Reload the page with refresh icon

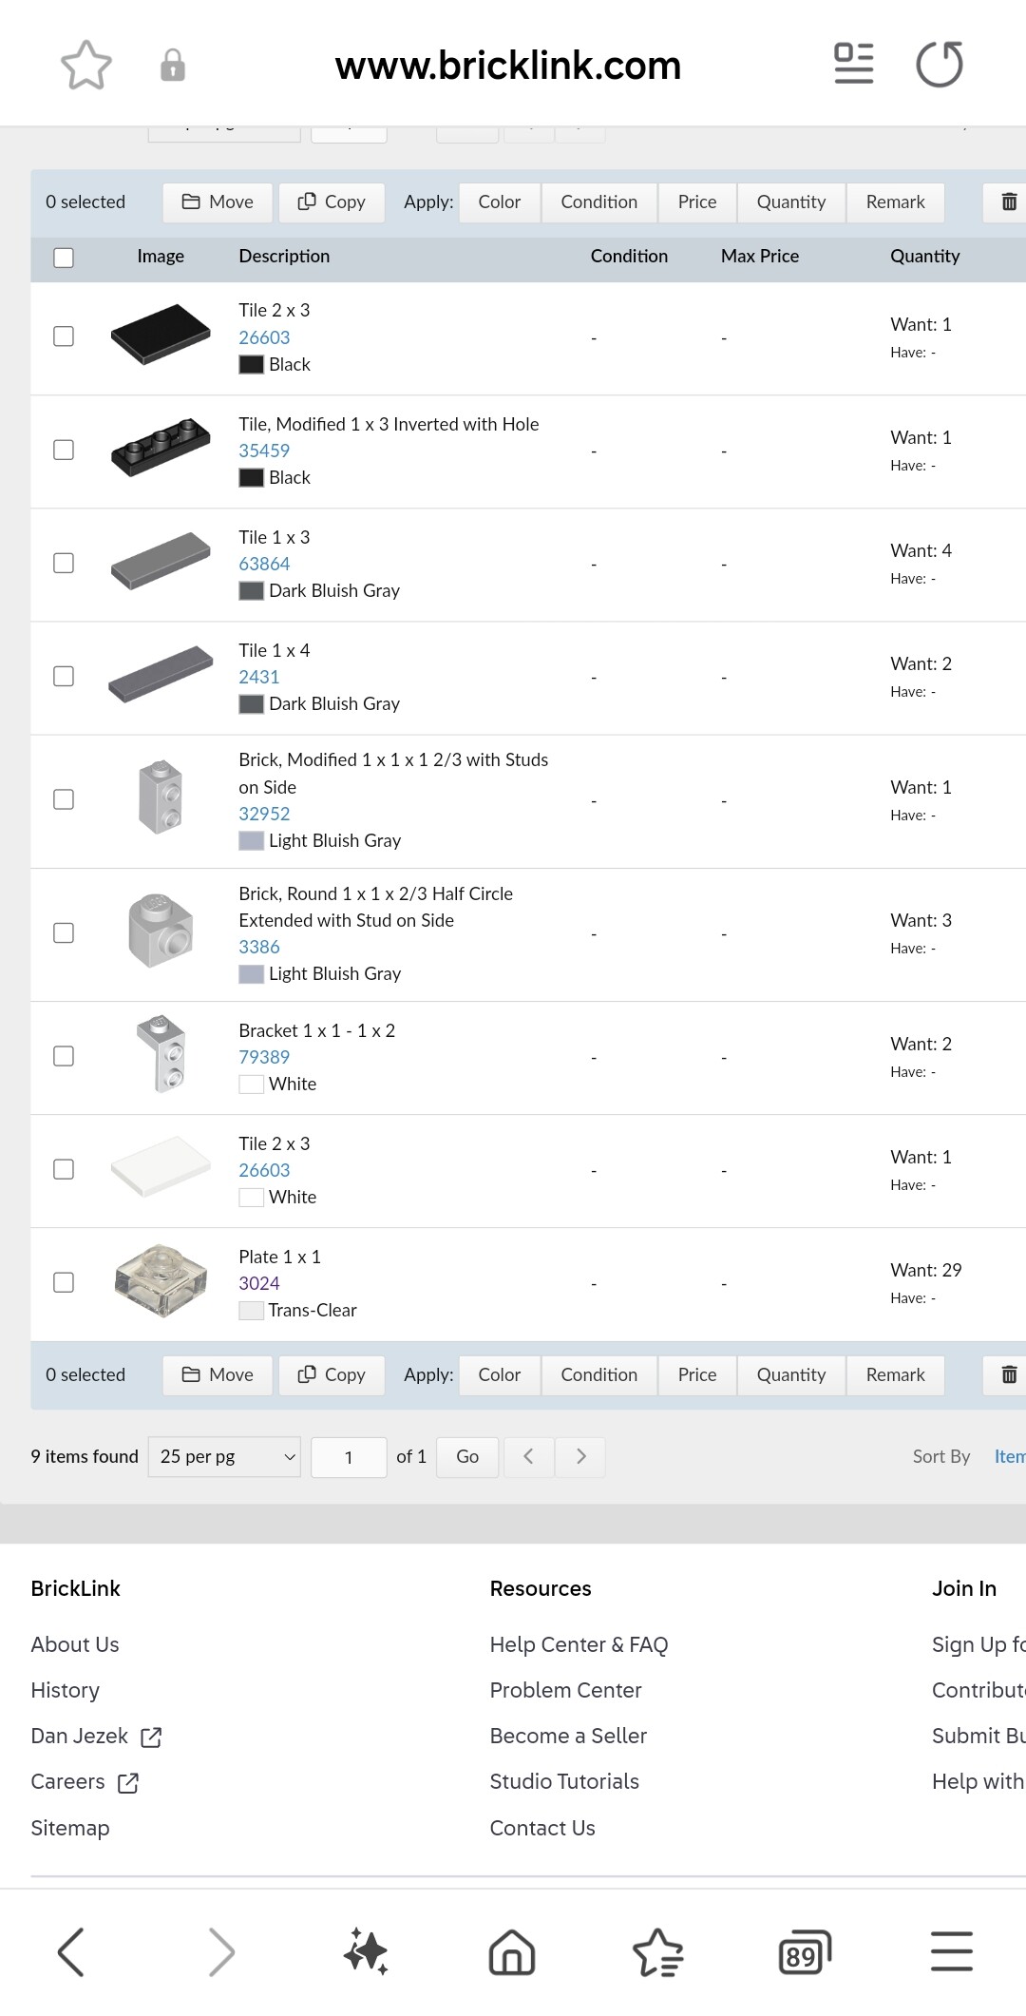tap(940, 64)
